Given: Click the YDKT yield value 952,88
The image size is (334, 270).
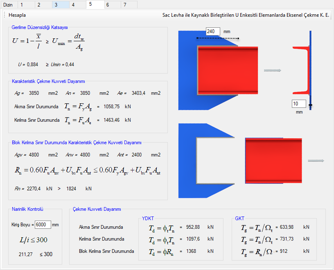Looking at the screenshot, I should point(193,227).
